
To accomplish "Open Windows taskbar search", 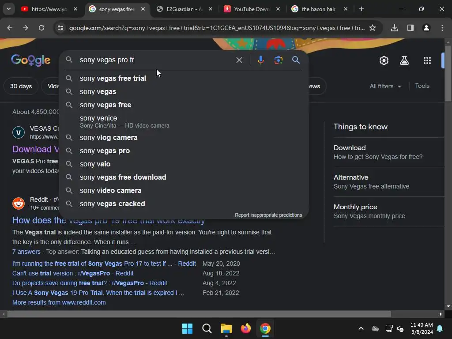I will (207, 328).
